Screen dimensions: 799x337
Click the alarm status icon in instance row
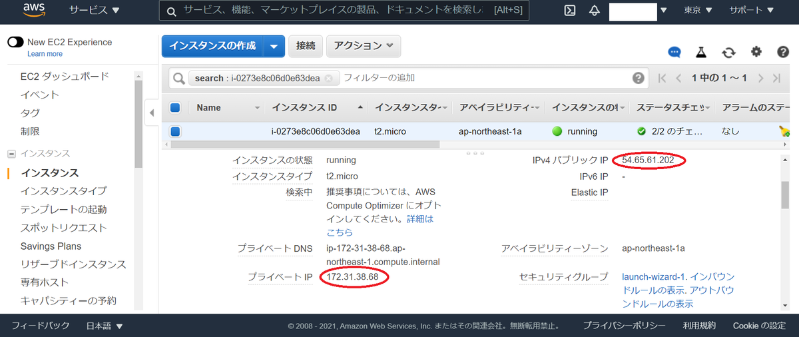(x=784, y=132)
